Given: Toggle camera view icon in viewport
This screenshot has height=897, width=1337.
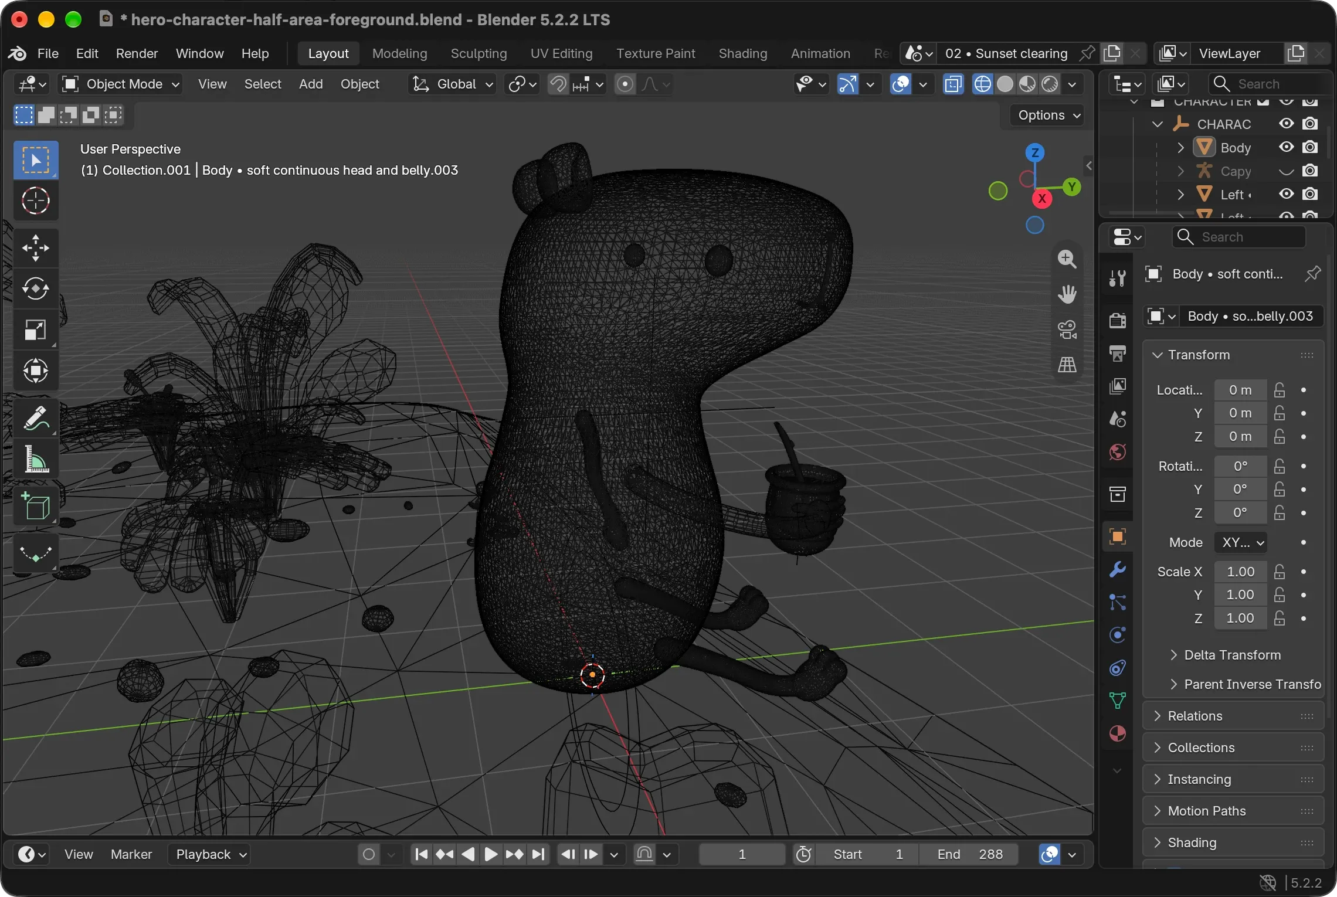Looking at the screenshot, I should point(1067,329).
